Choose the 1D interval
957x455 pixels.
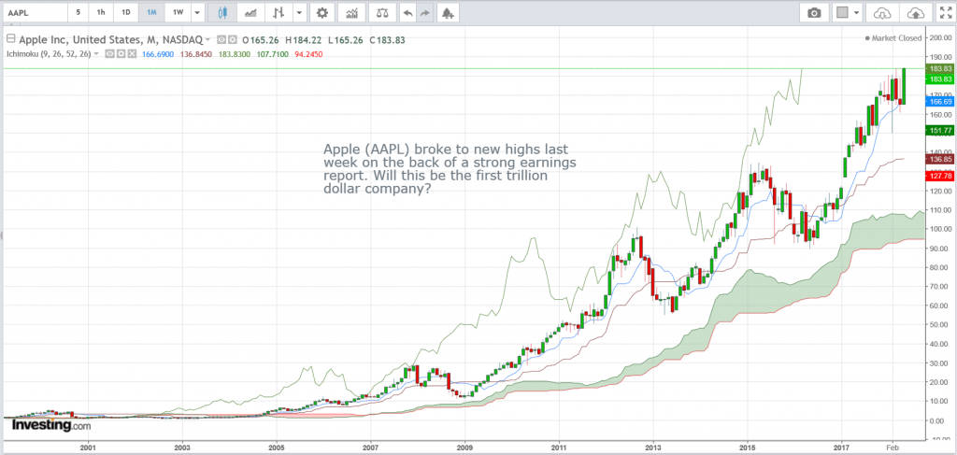126,12
